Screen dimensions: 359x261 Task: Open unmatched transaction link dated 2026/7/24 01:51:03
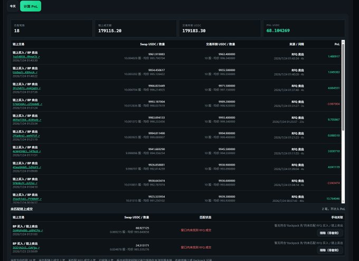[x=27, y=230]
